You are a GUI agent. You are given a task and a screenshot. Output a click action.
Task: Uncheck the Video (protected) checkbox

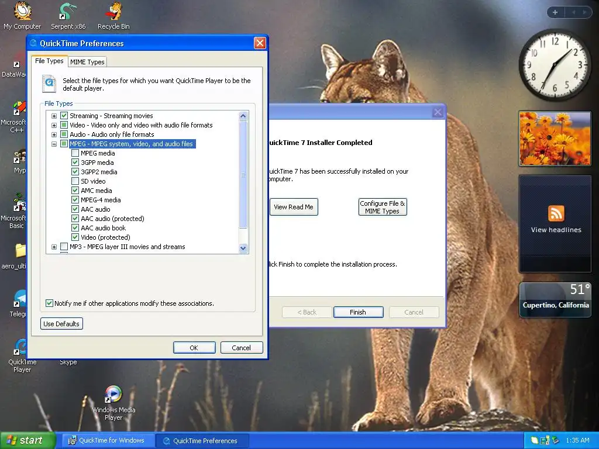pyautogui.click(x=75, y=237)
